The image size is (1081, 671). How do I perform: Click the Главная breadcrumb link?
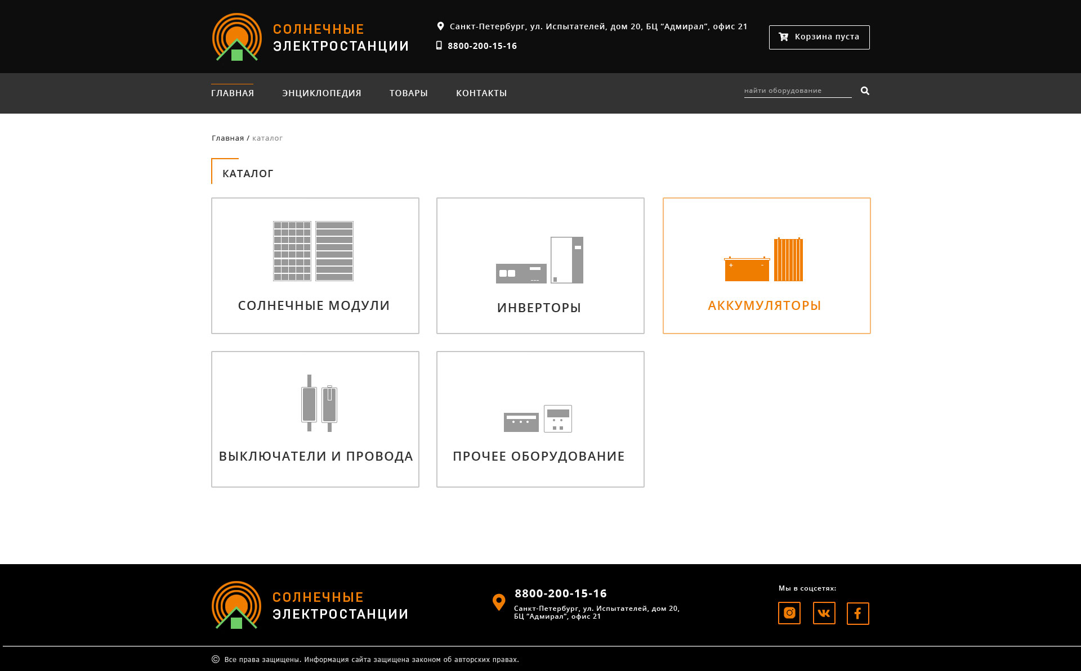(227, 138)
